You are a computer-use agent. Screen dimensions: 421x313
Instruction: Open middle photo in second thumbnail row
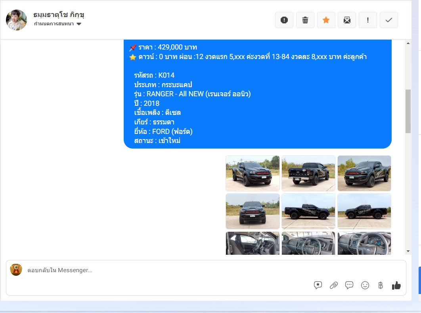[308, 212]
